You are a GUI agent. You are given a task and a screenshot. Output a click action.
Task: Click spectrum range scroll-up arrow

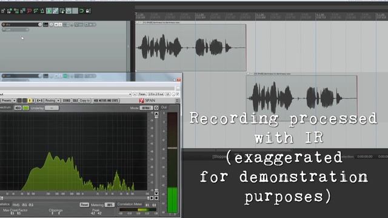coord(156,114)
